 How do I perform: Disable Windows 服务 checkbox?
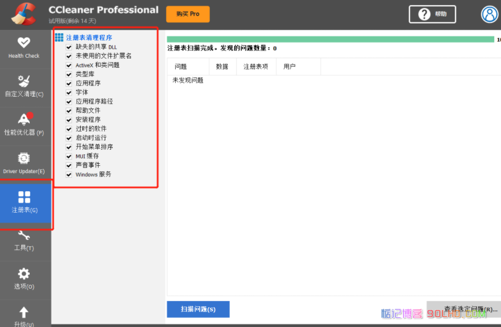pyautogui.click(x=69, y=175)
